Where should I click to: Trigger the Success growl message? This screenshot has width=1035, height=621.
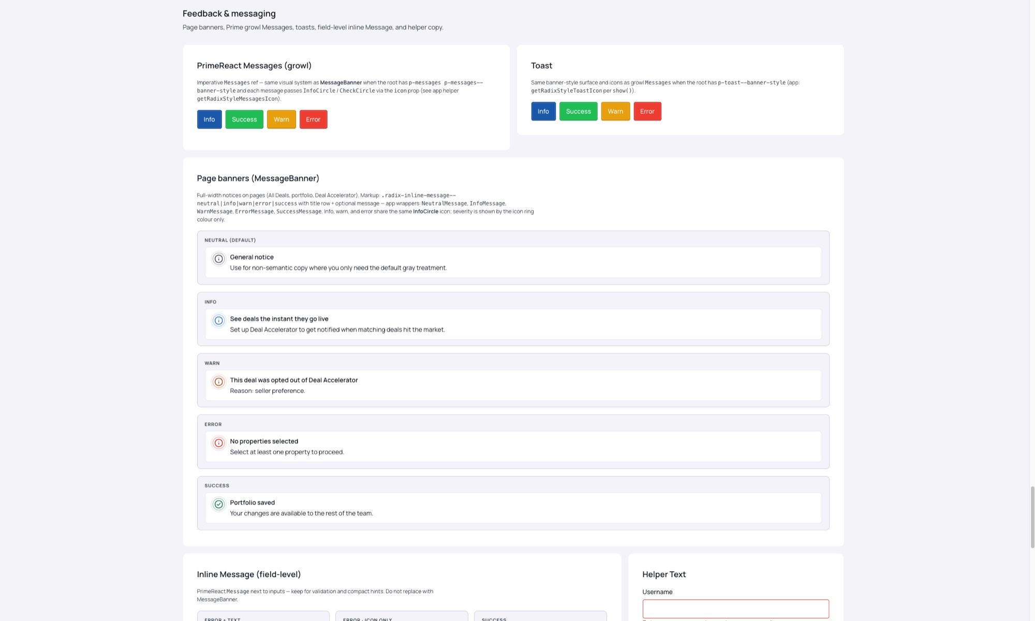pyautogui.click(x=244, y=120)
